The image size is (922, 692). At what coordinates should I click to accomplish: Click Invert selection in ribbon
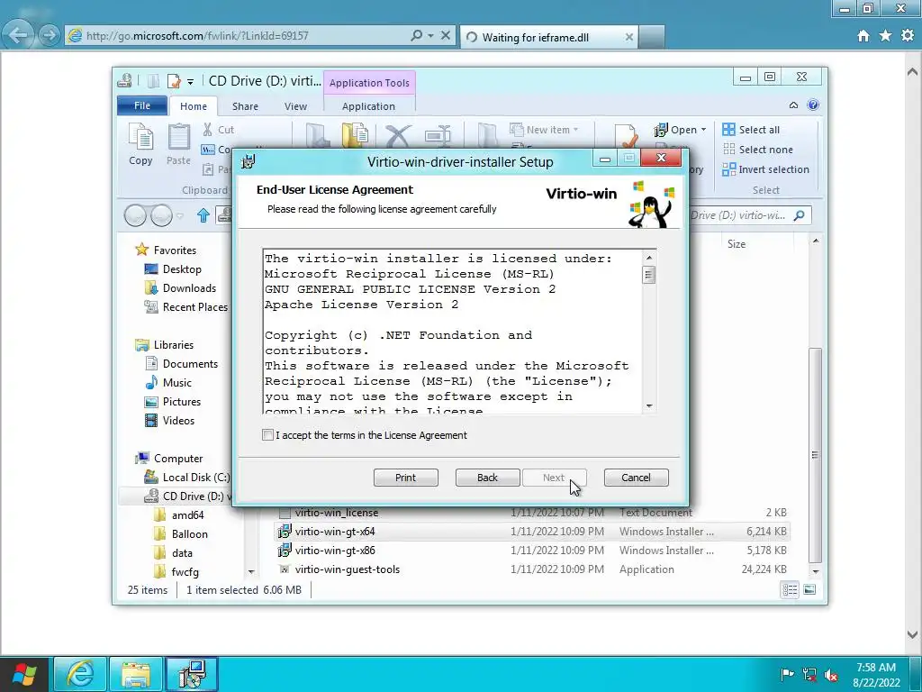click(x=765, y=169)
